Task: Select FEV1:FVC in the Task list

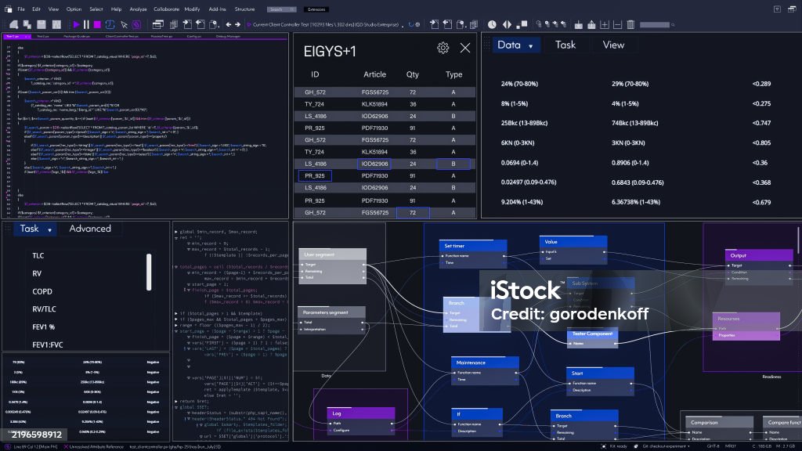Action: point(48,345)
